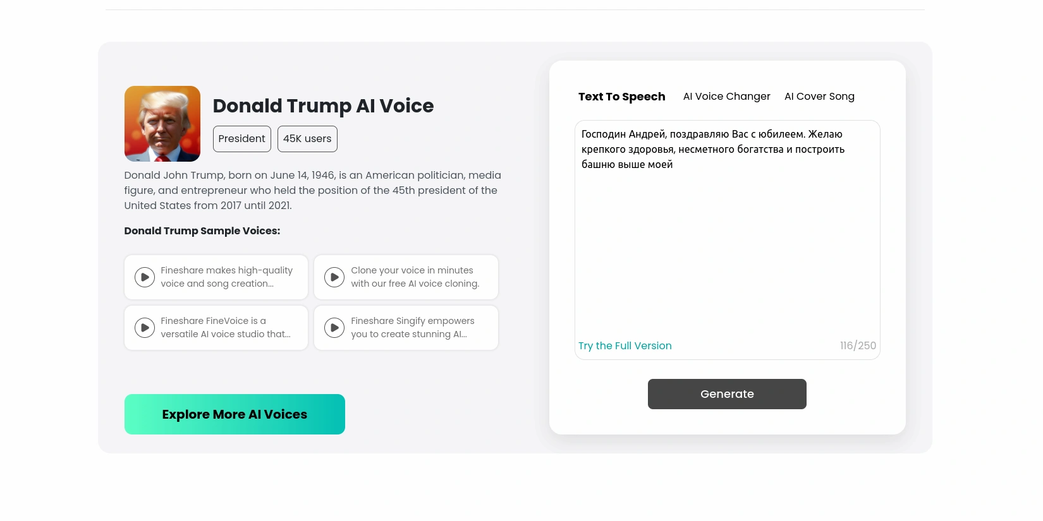Click the 45K users badge
Image resolution: width=1043 pixels, height=521 pixels.
pos(307,139)
